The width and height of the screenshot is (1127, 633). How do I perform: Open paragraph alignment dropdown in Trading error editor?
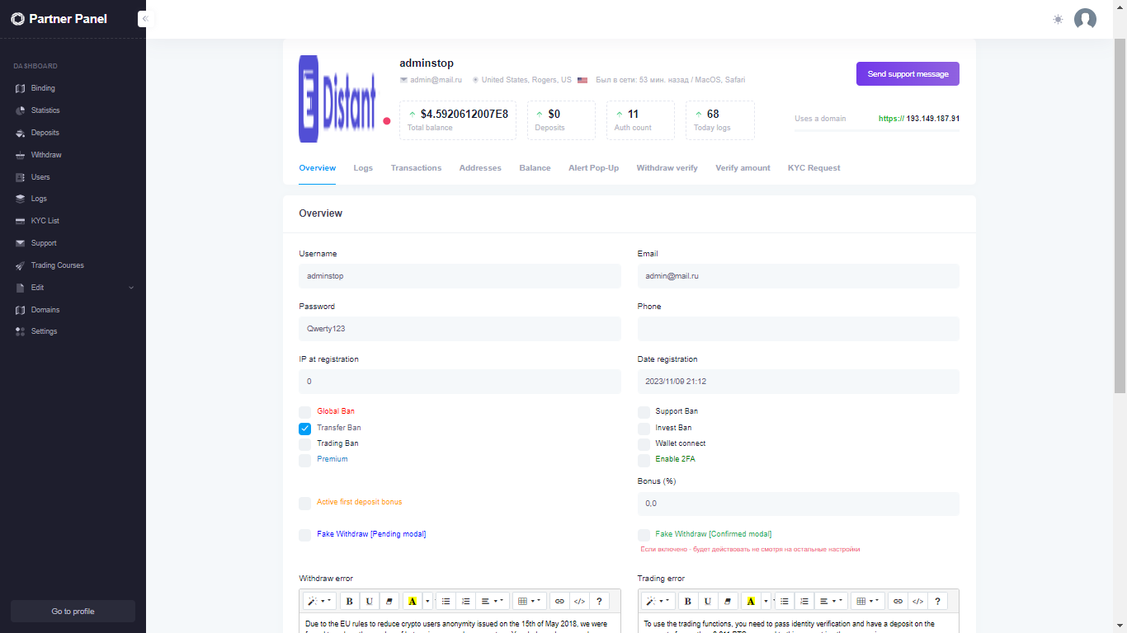coord(831,601)
